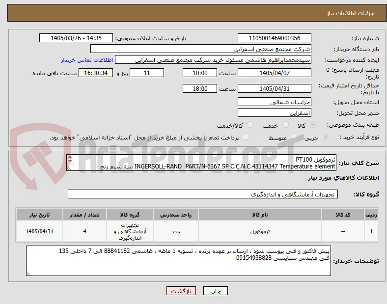Click the general description text area PT100
387x304 pixels.
(x=201, y=163)
